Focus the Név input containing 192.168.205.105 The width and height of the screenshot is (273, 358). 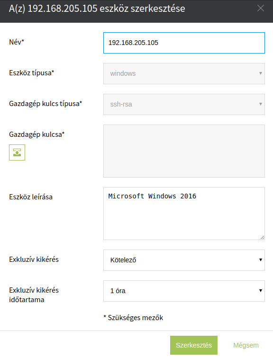coord(184,43)
